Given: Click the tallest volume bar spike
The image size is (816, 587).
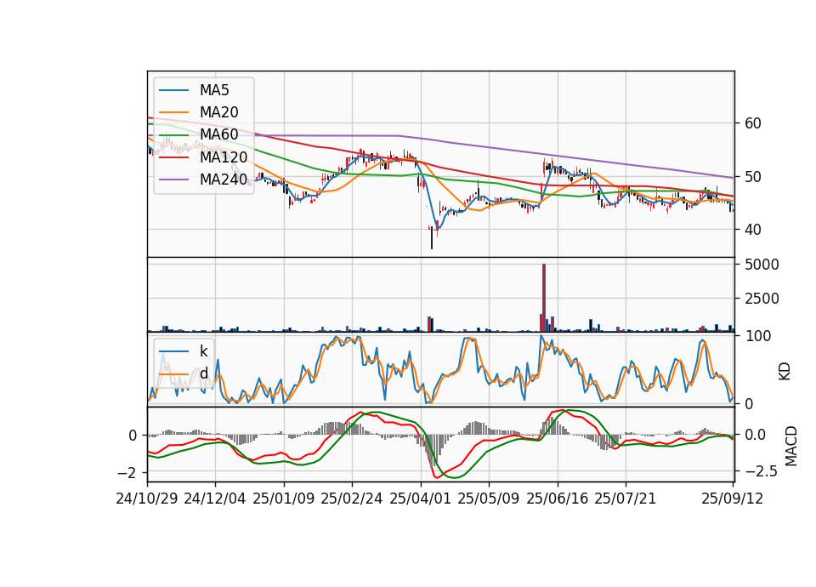Looking at the screenshot, I should 544,298.
